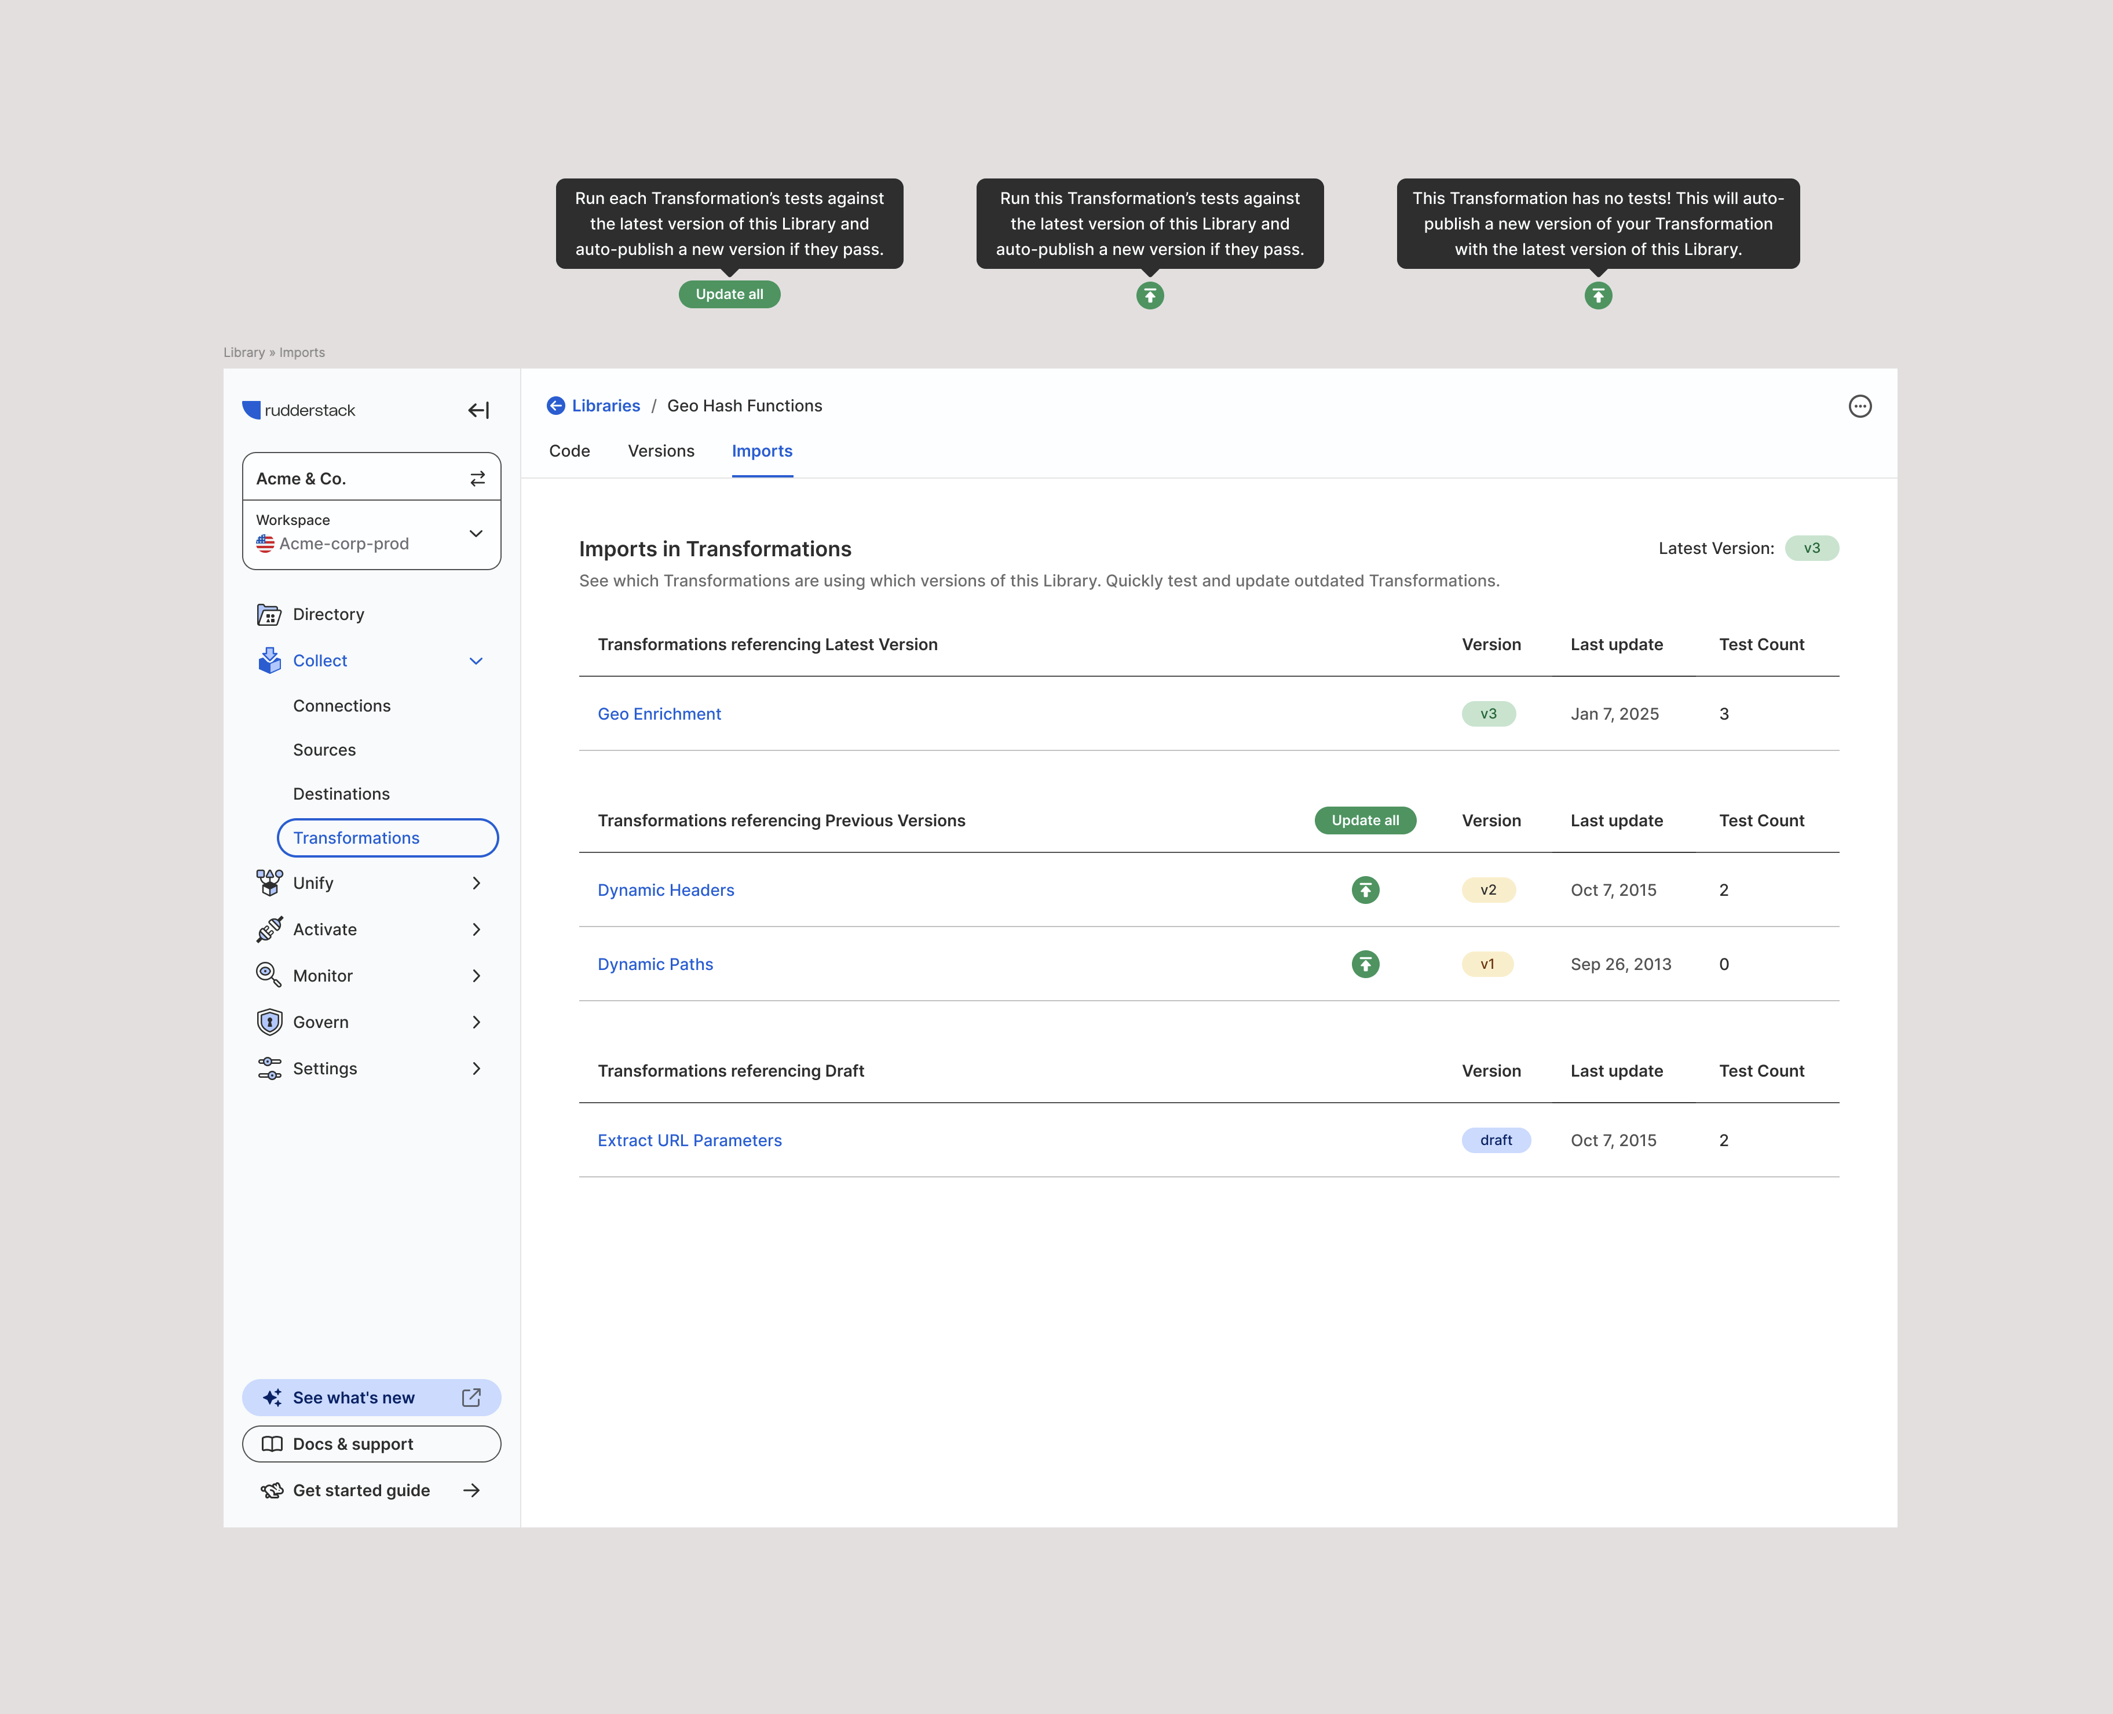Click Update all in Previous Versions header

[x=1365, y=820]
